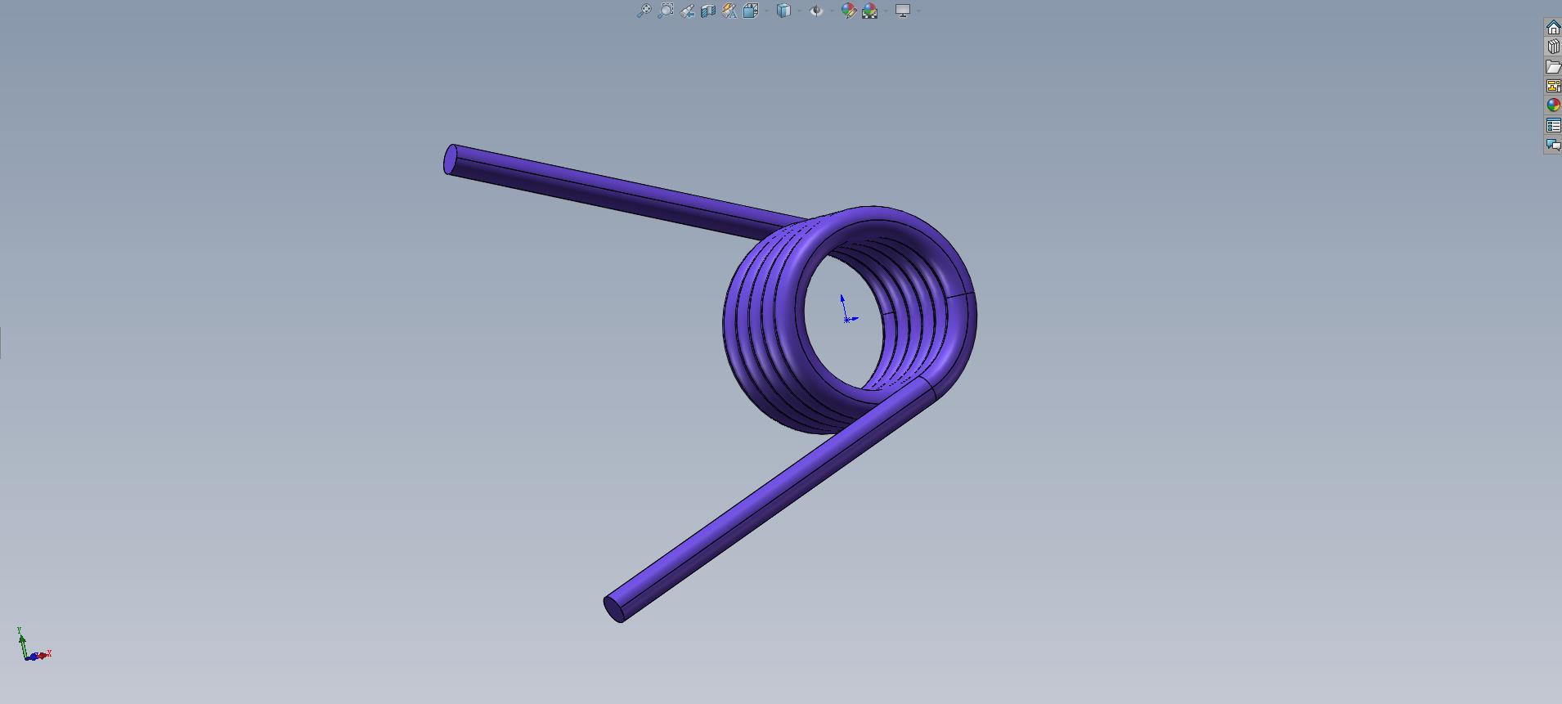
Task: Open the SolidWorks Resources home tab
Action: tap(1553, 28)
